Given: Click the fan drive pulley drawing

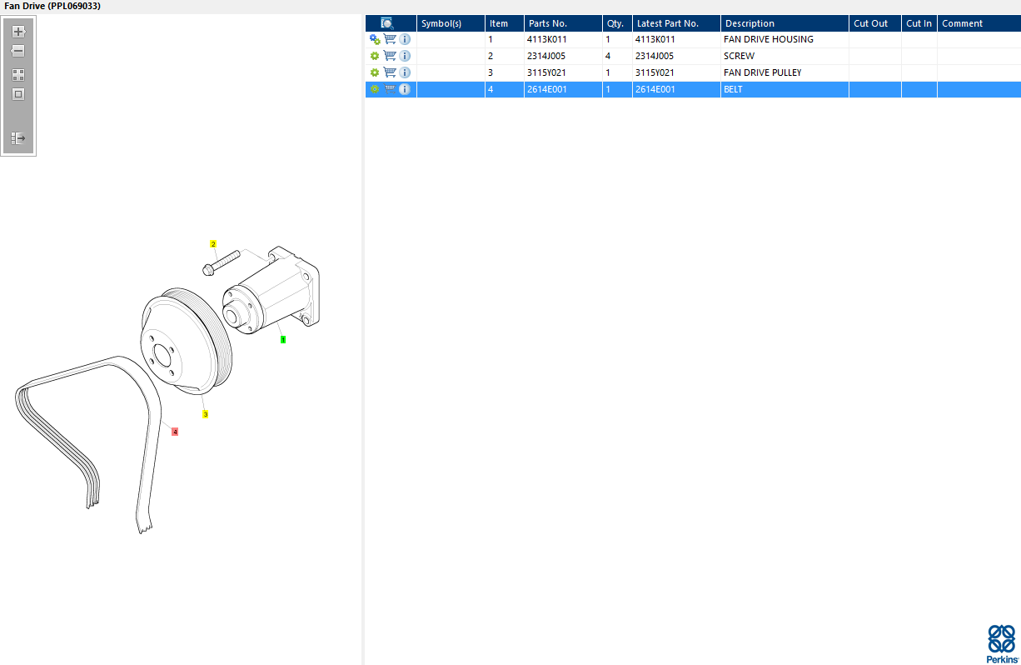Looking at the screenshot, I should pos(185,340).
